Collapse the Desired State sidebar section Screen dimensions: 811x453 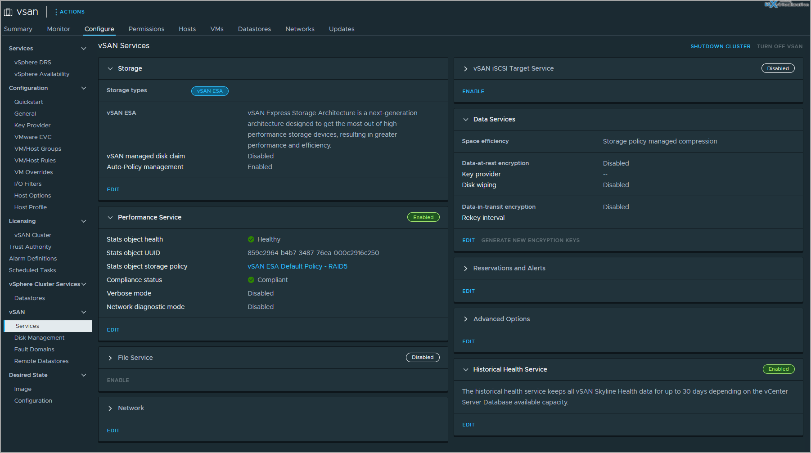tap(84, 375)
